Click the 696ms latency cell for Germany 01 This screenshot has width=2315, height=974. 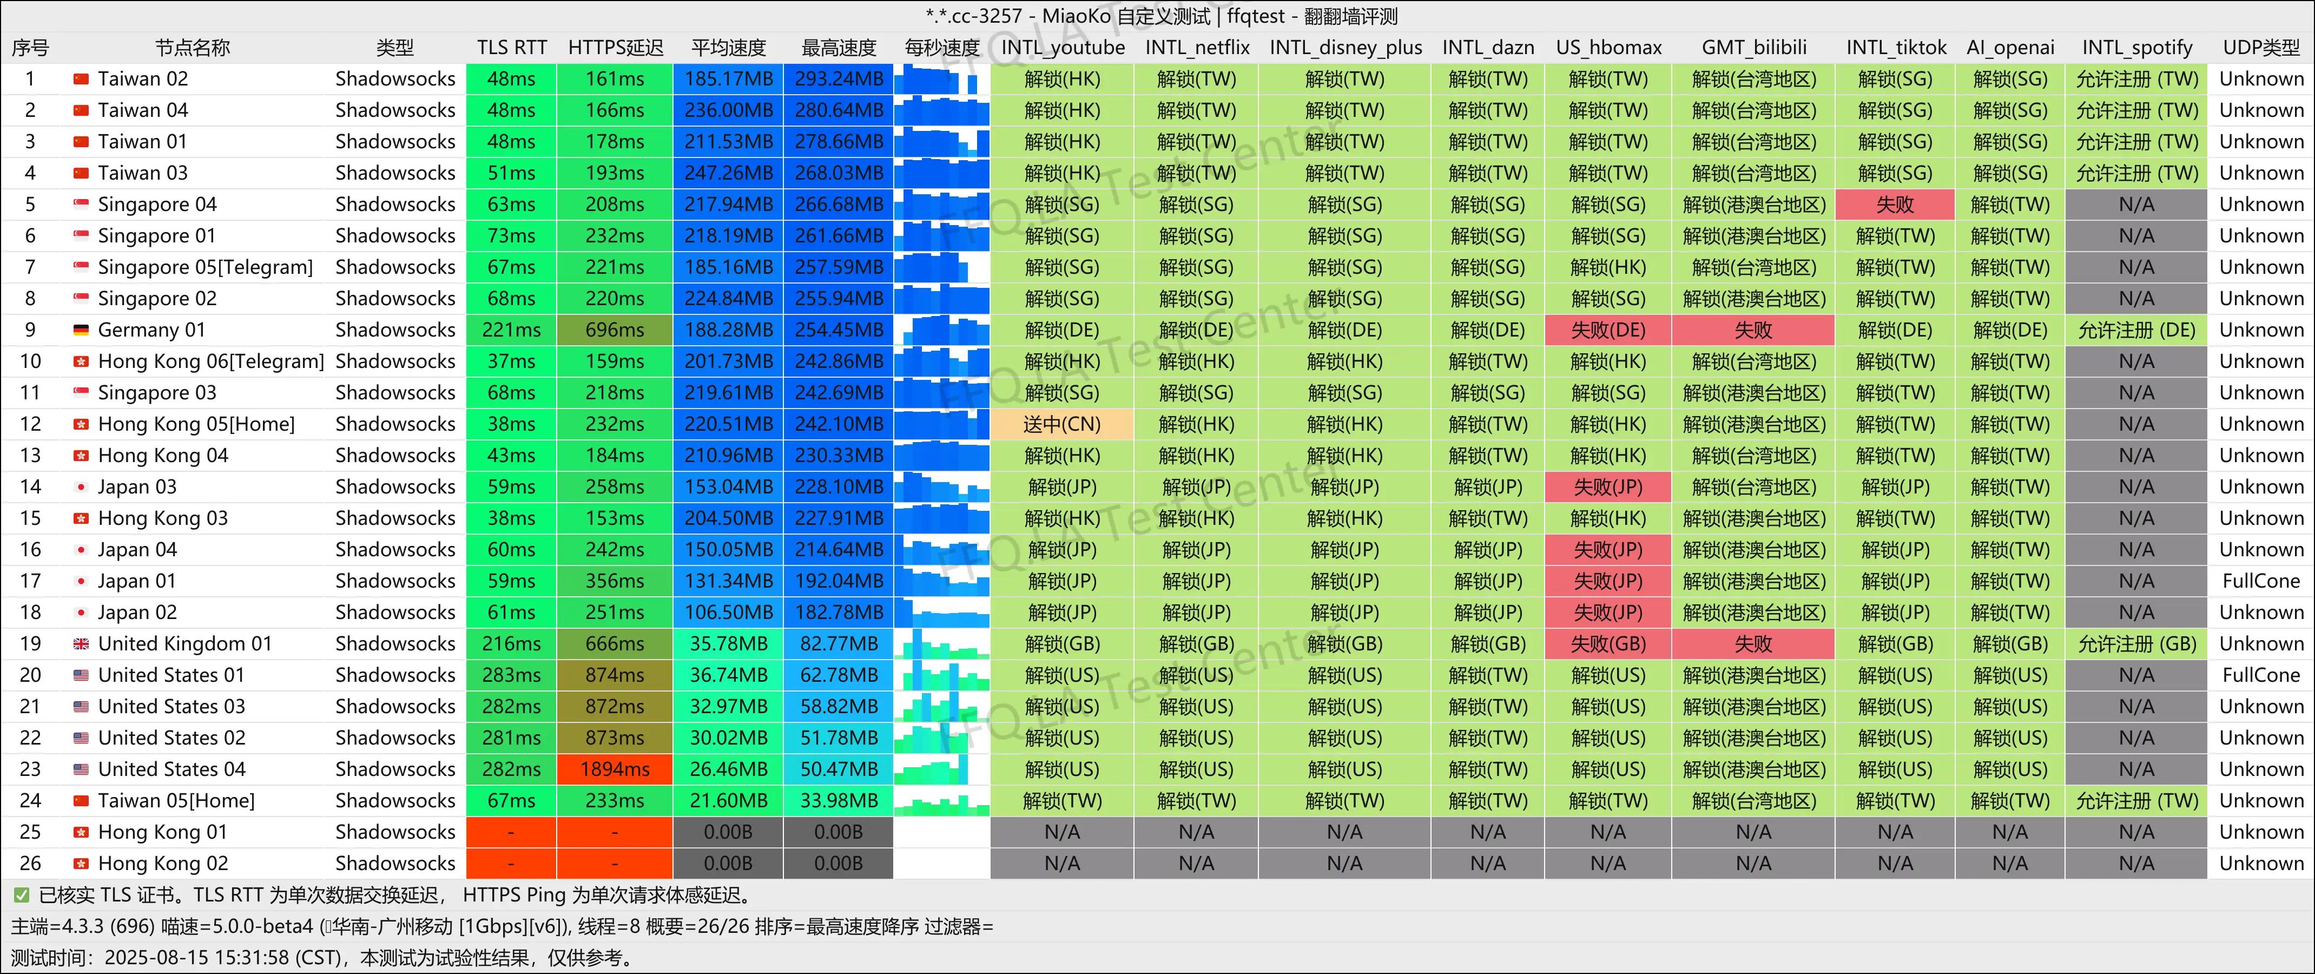[615, 331]
